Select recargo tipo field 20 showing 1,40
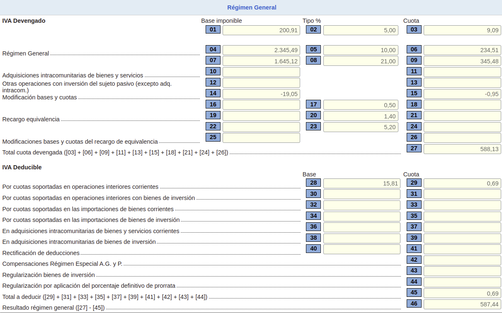502x313 pixels. pyautogui.click(x=361, y=116)
